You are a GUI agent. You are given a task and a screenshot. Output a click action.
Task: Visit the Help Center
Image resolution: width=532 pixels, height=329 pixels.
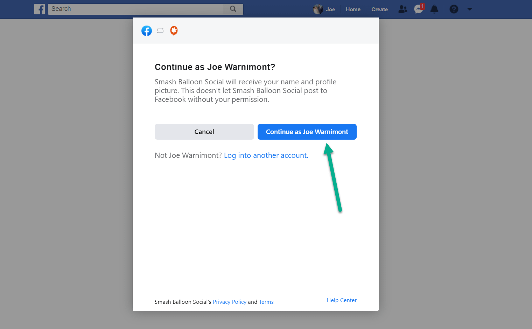(342, 300)
